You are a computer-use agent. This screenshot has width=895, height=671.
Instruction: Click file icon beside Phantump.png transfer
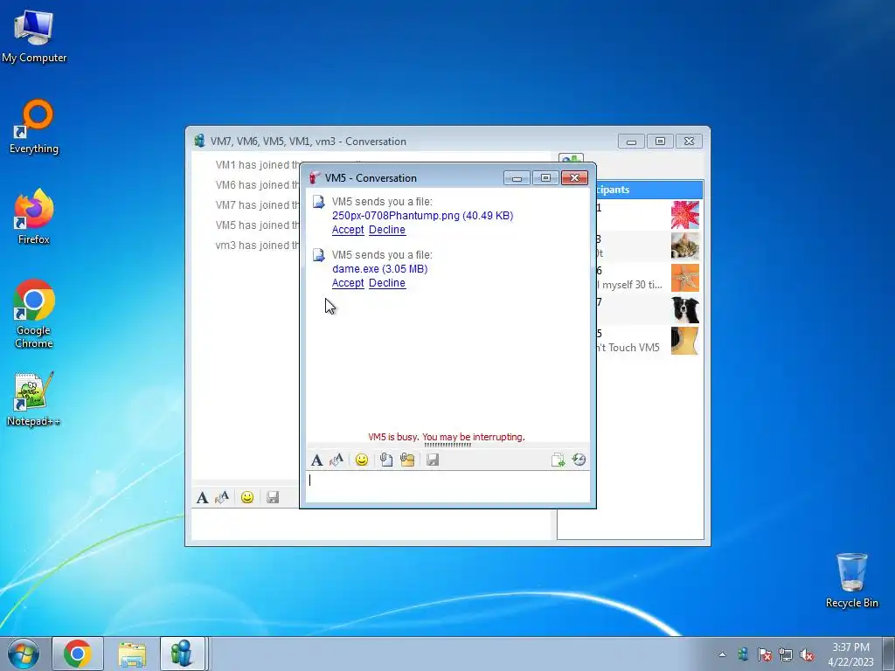pos(318,202)
